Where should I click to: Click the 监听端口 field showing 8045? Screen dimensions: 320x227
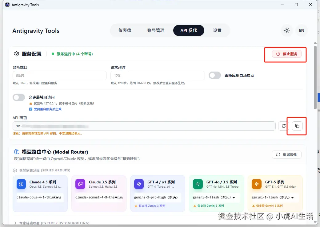point(60,76)
